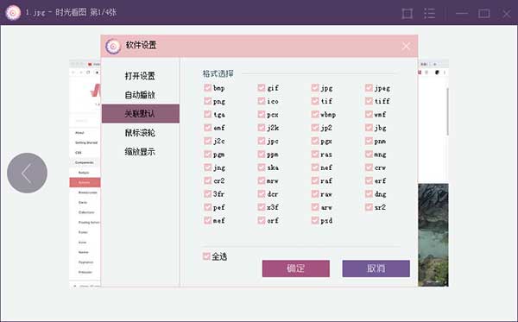Open the 鼠标滚轮 tab
This screenshot has width=518, height=322.
[x=140, y=133]
